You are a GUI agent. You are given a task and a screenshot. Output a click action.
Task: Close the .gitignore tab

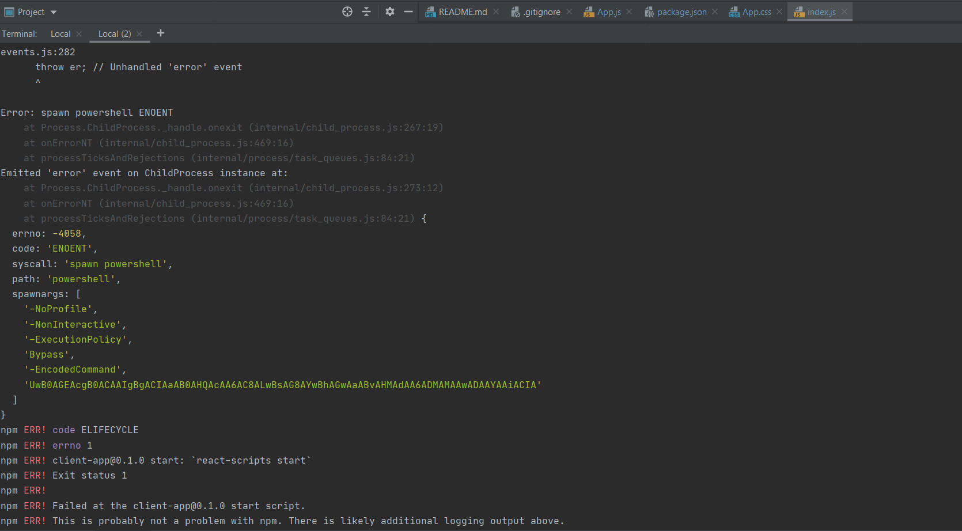[569, 12]
